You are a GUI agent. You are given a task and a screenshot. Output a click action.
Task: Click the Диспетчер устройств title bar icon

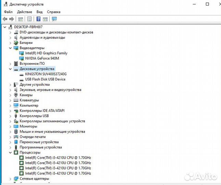pyautogui.click(x=5, y=4)
